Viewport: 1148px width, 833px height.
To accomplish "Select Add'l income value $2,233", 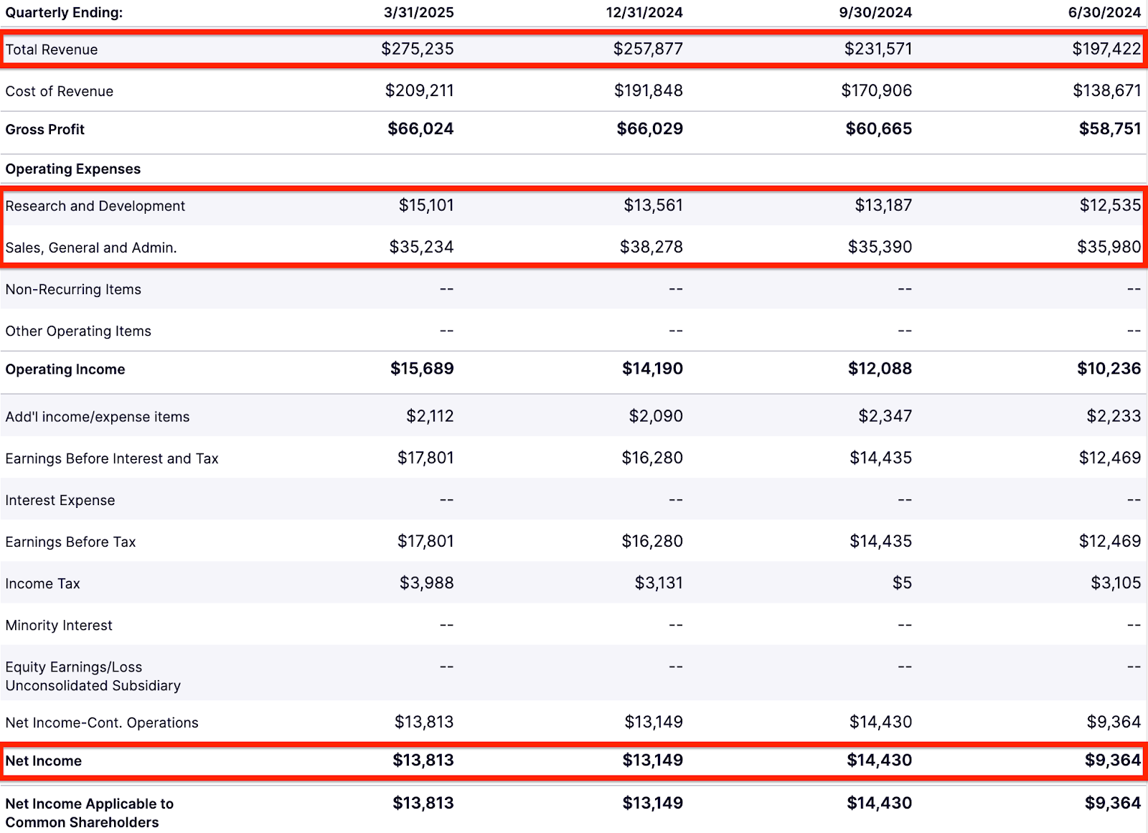I will pos(1114,416).
